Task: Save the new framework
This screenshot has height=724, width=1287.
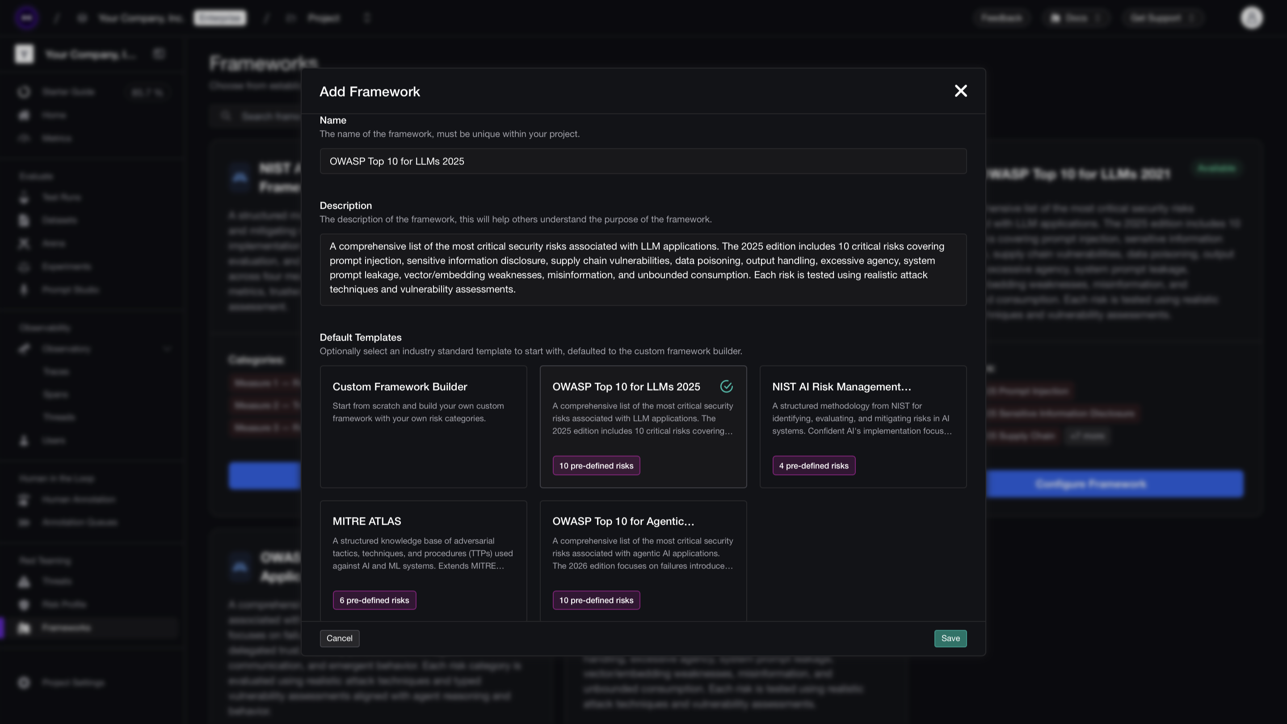Action: [950, 638]
